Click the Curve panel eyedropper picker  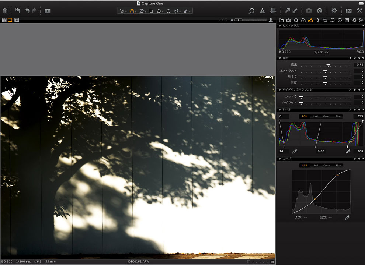click(x=347, y=218)
